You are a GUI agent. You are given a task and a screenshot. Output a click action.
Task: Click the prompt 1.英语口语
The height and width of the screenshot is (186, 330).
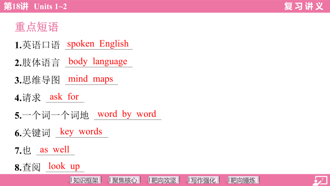[x=37, y=45]
